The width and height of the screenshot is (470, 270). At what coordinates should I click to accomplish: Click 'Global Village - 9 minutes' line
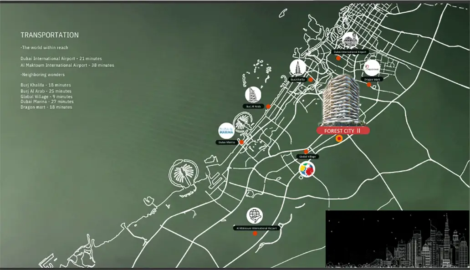tap(46, 97)
